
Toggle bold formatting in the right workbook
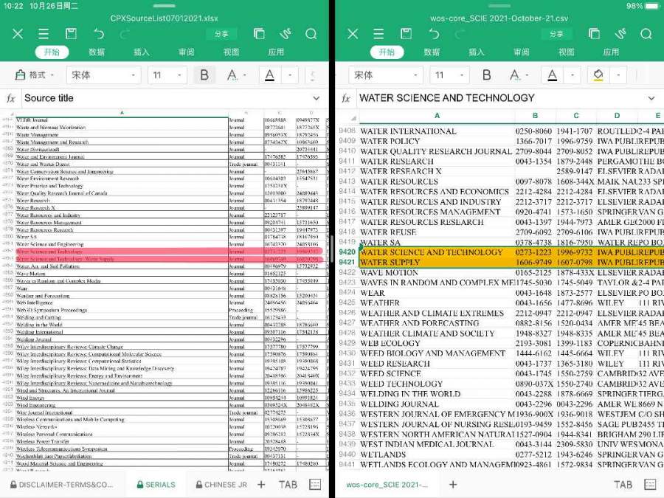click(x=486, y=75)
